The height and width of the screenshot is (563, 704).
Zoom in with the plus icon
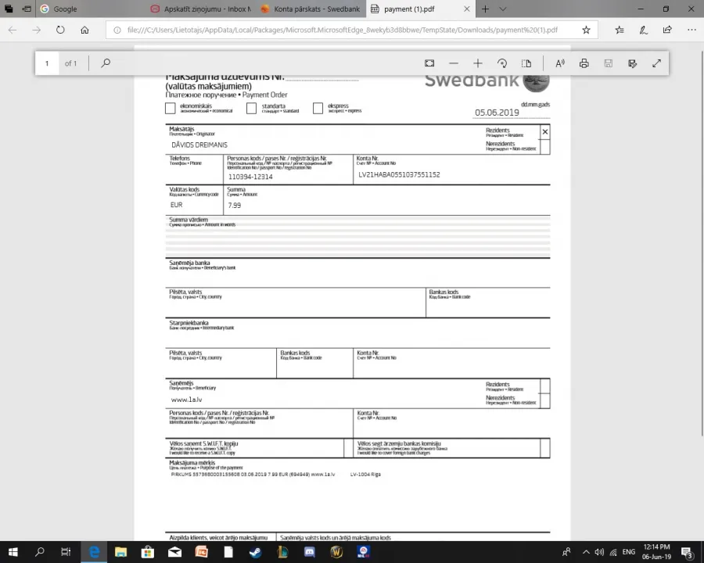click(x=478, y=63)
